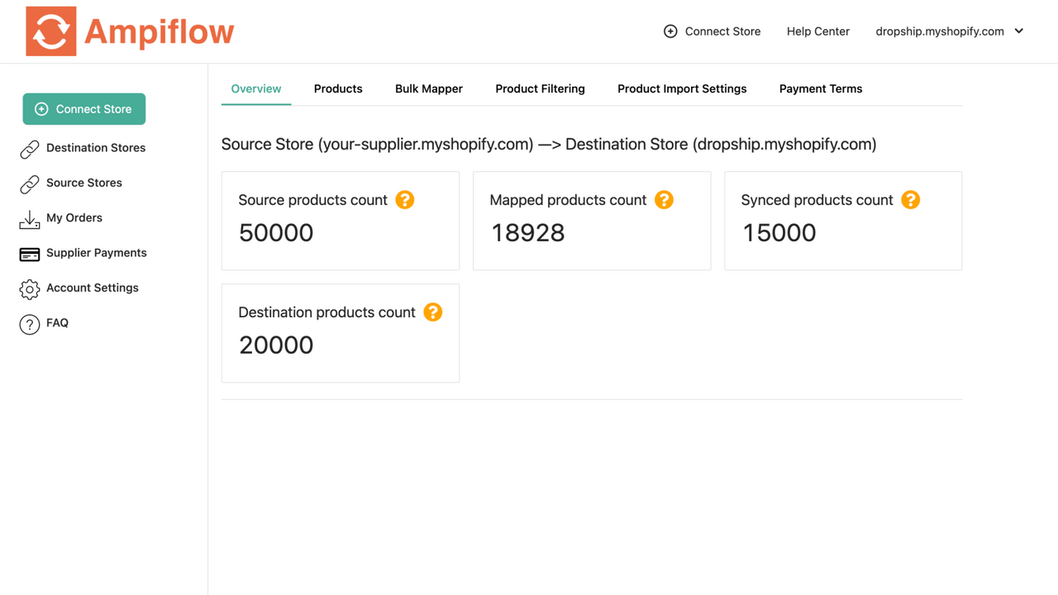1058x595 pixels.
Task: Click the Ampiflow sync logo icon
Action: click(x=51, y=31)
